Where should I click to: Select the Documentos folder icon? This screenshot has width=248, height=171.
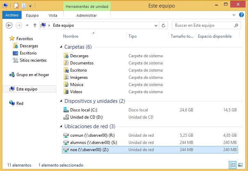(x=66, y=63)
